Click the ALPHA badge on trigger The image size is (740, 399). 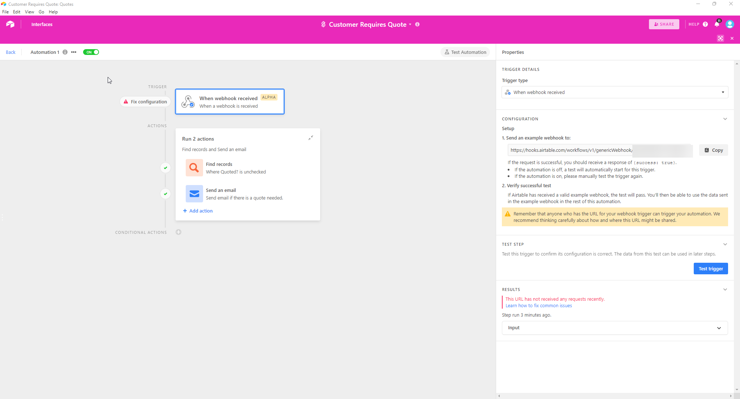coord(269,97)
